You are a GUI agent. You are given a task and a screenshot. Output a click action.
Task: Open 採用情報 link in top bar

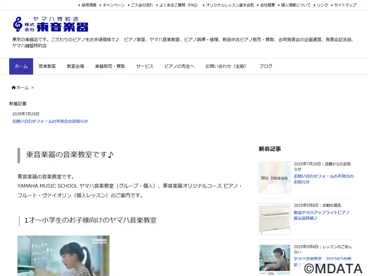point(89,5)
